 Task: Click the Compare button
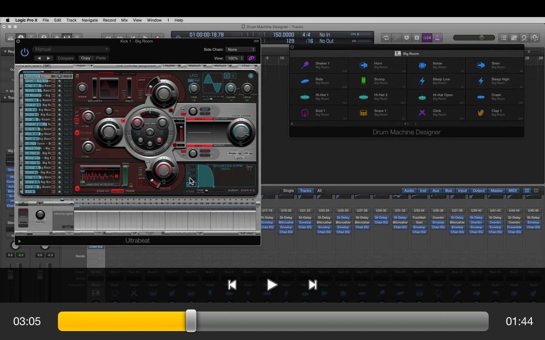pos(66,58)
